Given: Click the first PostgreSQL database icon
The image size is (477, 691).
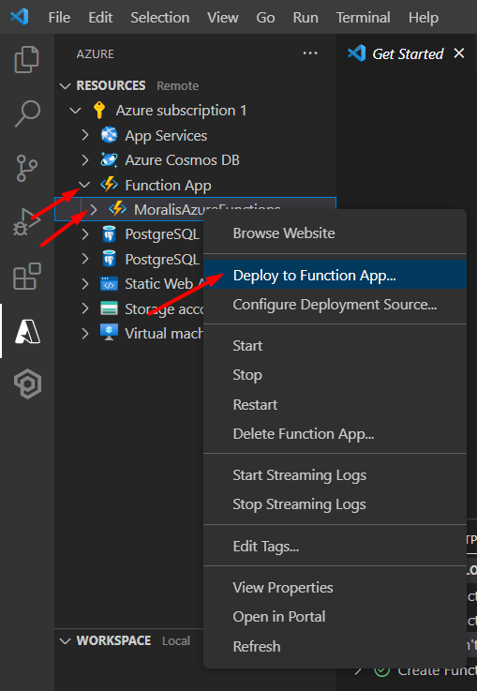Looking at the screenshot, I should tap(109, 234).
